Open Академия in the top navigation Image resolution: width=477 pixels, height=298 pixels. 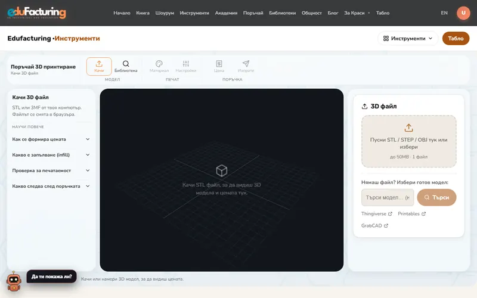pyautogui.click(x=226, y=13)
